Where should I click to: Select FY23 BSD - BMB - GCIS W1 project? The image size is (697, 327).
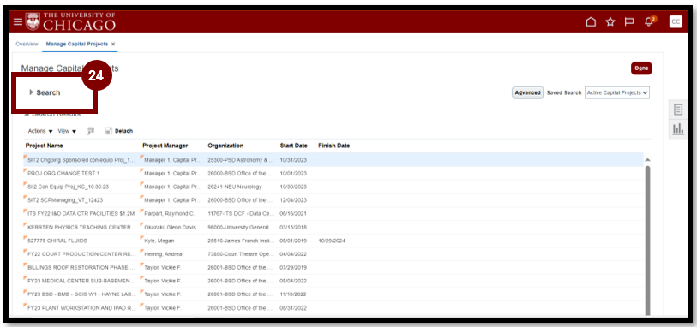81,294
